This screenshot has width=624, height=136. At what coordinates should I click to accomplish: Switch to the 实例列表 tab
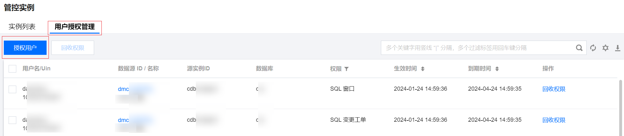pos(22,27)
